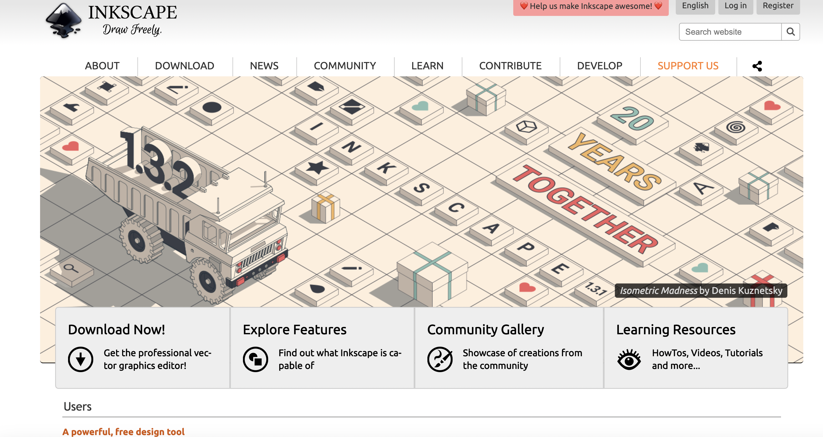Viewport: 823px width, 437px height.
Task: Click the share icon in navigation bar
Action: coord(757,66)
